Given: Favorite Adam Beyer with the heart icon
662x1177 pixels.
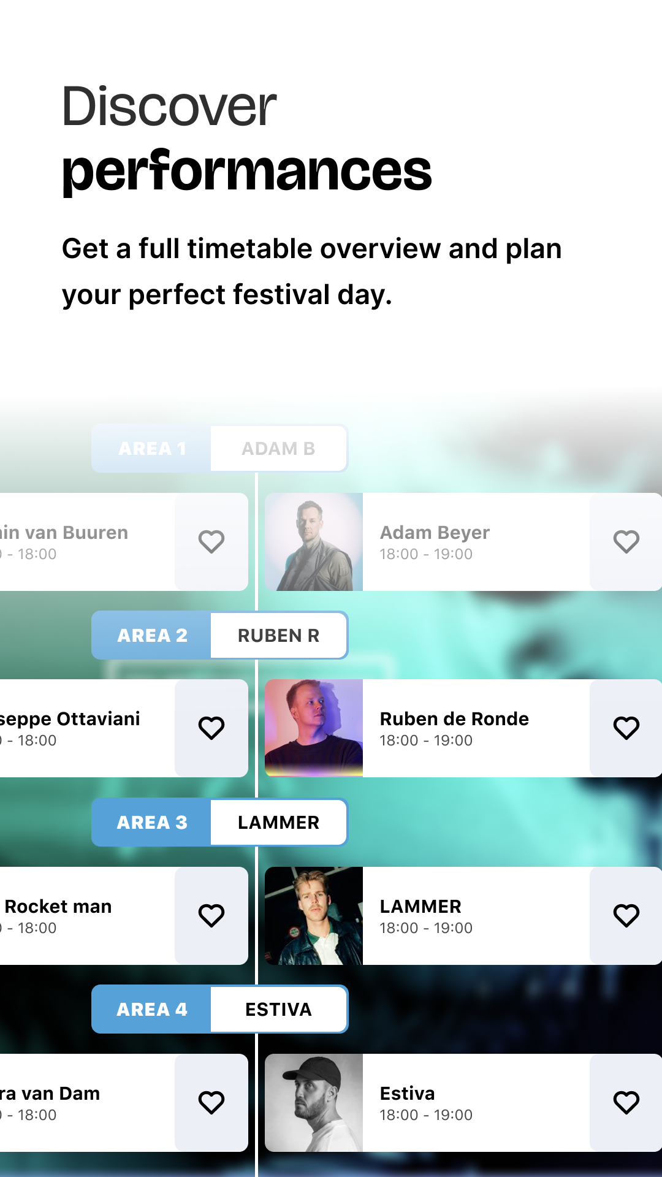Looking at the screenshot, I should point(626,542).
